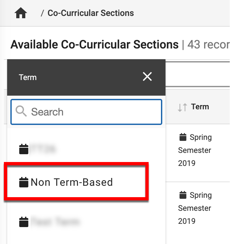Click calendar icon of the topmost term option
The image size is (233, 244).
(24, 149)
